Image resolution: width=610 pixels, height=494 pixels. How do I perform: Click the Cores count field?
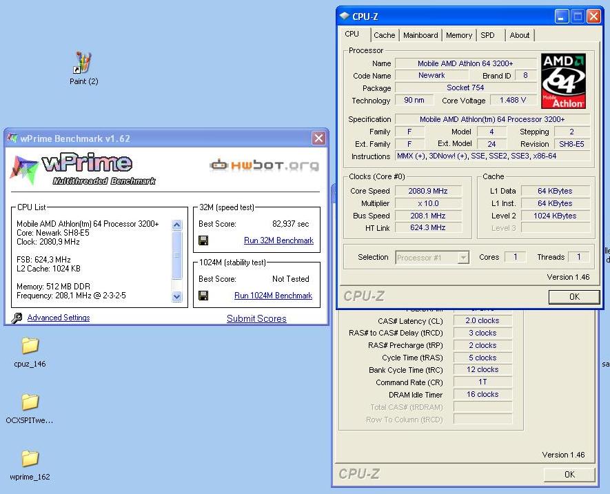point(515,257)
